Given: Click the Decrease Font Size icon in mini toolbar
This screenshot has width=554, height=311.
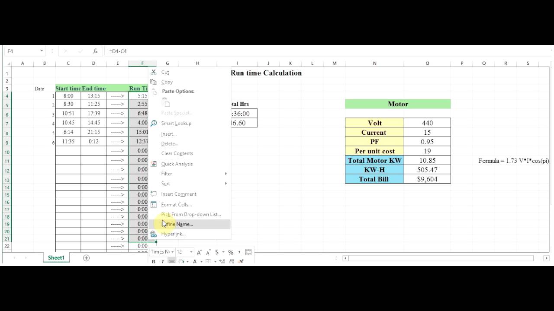Looking at the screenshot, I should coord(208,252).
